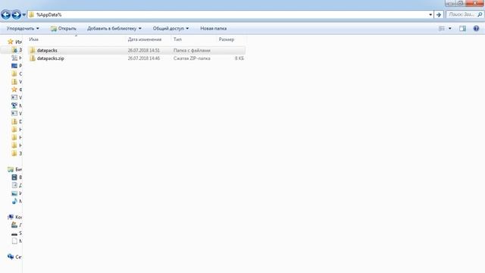The height and width of the screenshot is (273, 485).
Task: Sort by the Размер column header
Action: coord(232,39)
